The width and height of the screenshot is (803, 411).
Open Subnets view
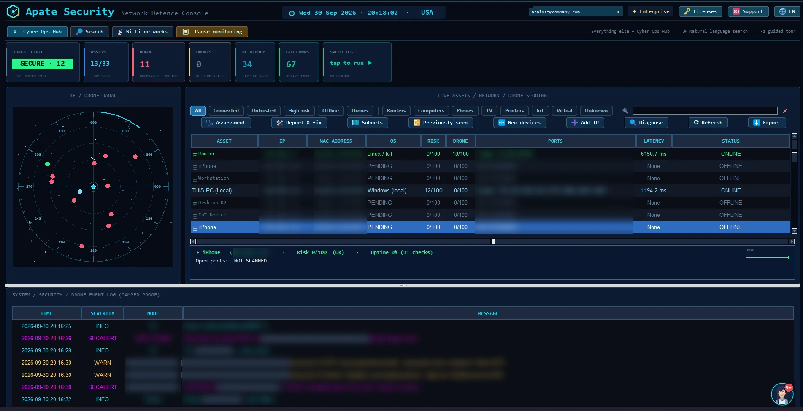[x=368, y=123]
